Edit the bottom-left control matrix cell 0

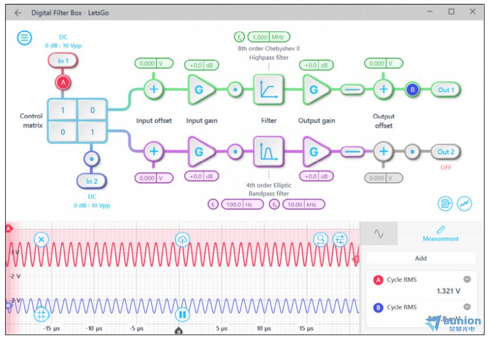[63, 132]
